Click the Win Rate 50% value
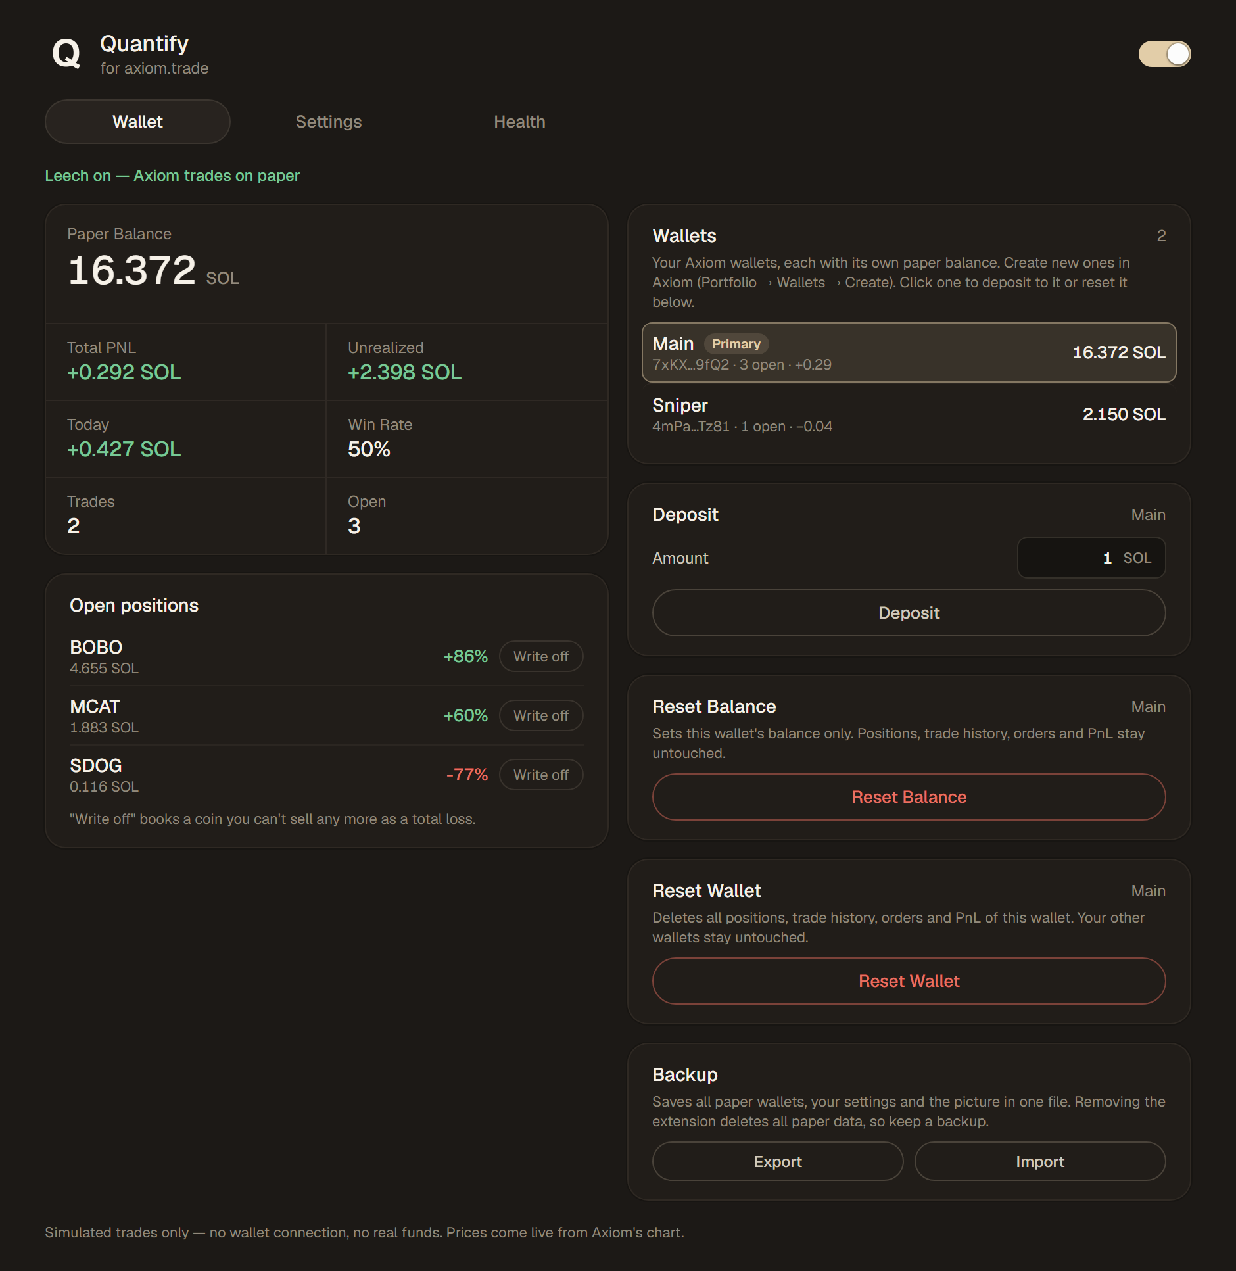Image resolution: width=1236 pixels, height=1271 pixels. [369, 449]
